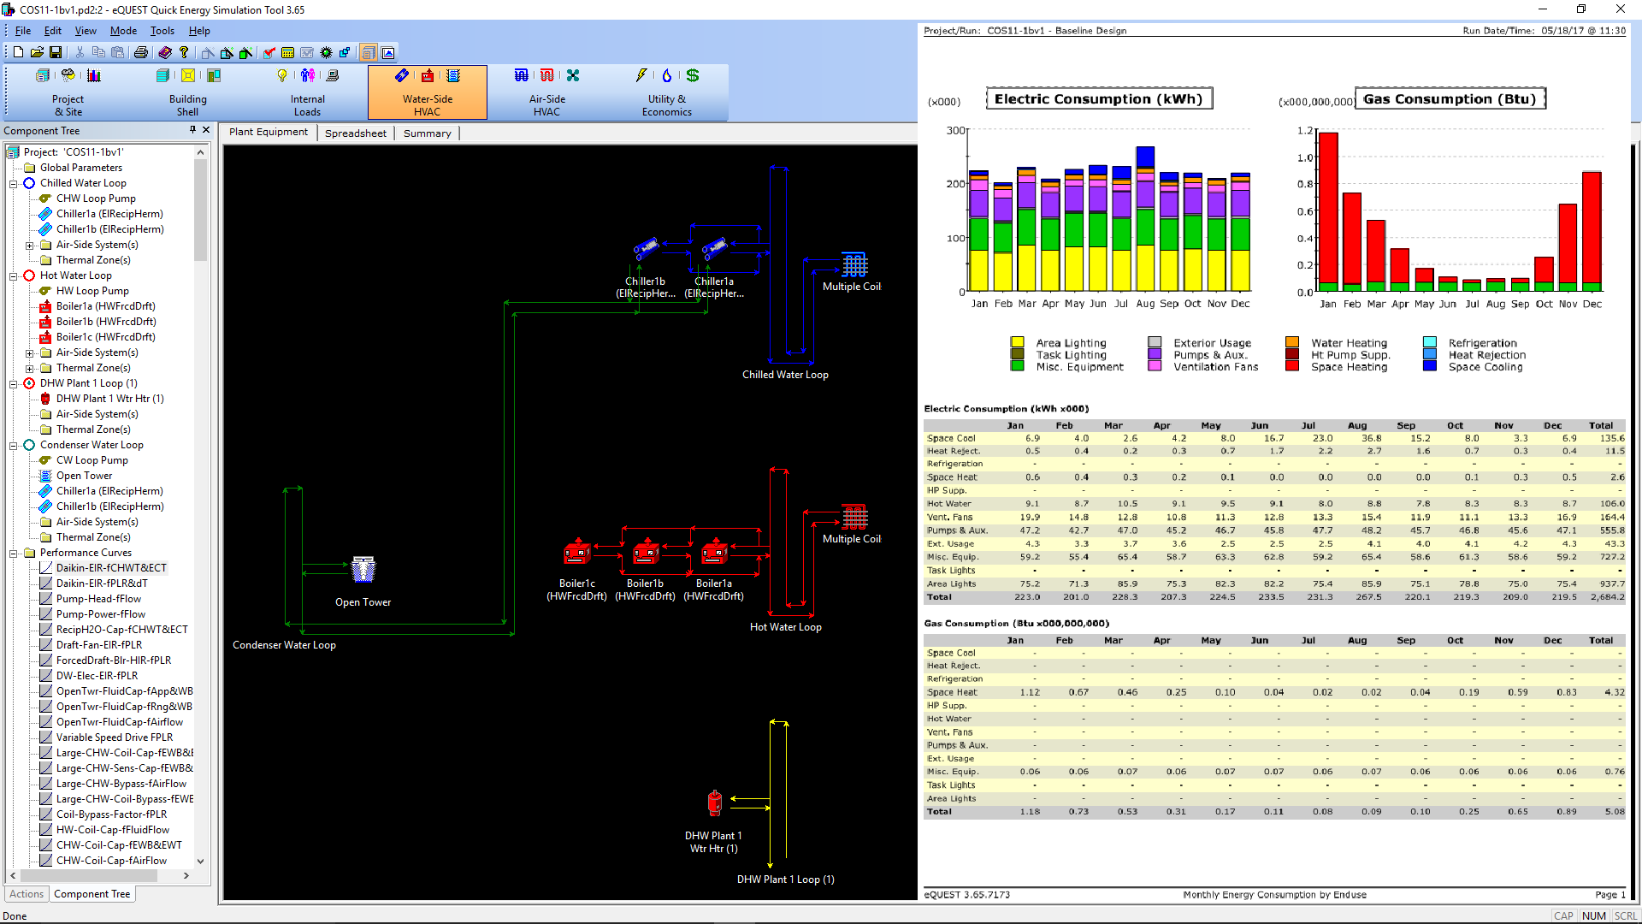Click the yellow Area Lighting legend swatch
Image resolution: width=1642 pixels, height=924 pixels.
(1017, 343)
